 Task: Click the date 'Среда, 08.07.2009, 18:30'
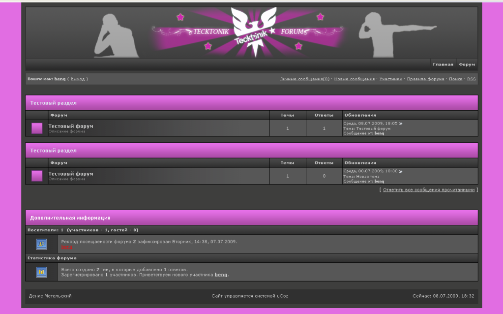click(x=371, y=171)
